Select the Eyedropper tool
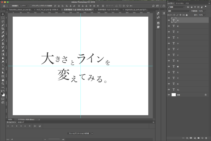Image resolution: width=211 pixels, height=141 pixels. (x=3, y=32)
